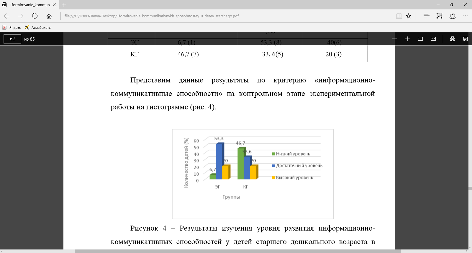
Task: Open More actions ellipsis menu
Action: 466,16
